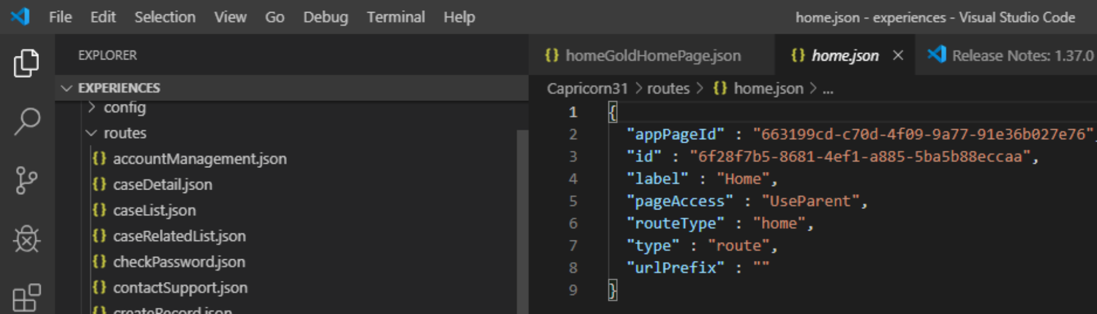
Task: Click the "Home" label value
Action: point(743,179)
